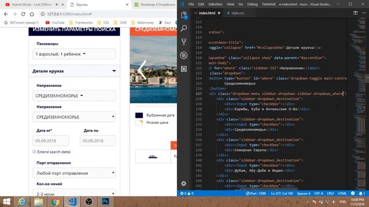Viewport: 369px width, 207px height.
Task: Click the 'Выбранная дата' dark blue swatch
Action: coord(139,115)
